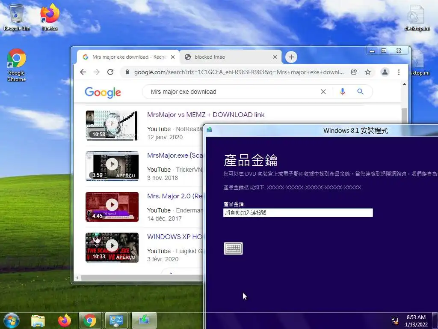Screen dimensions: 438x329
Task: Click the Chrome address bar URL
Action: (239, 72)
